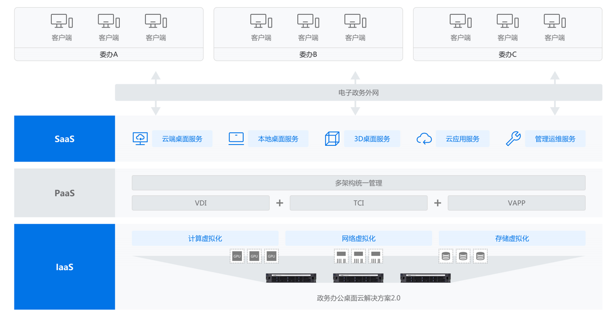The width and height of the screenshot is (613, 321).
Task: Select the 3D cube icon
Action: click(332, 139)
